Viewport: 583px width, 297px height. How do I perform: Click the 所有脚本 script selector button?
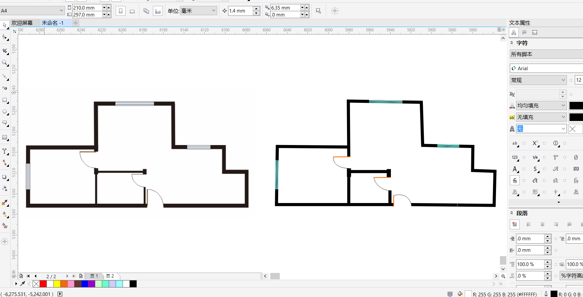(x=546, y=54)
